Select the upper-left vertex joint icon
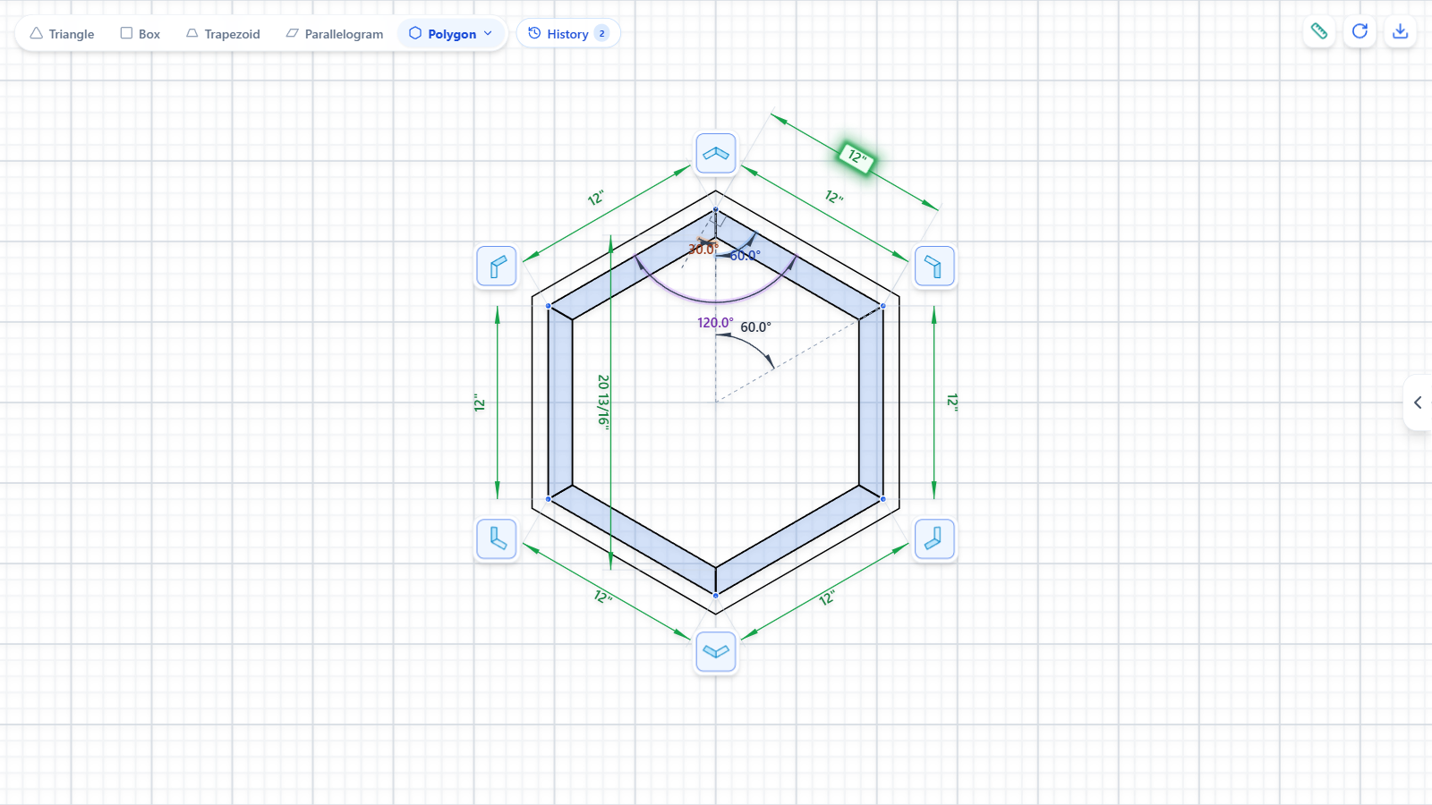 coord(497,267)
